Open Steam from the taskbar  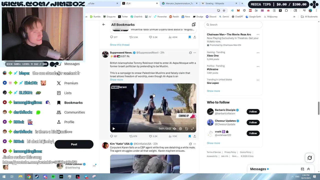(x=37, y=177)
